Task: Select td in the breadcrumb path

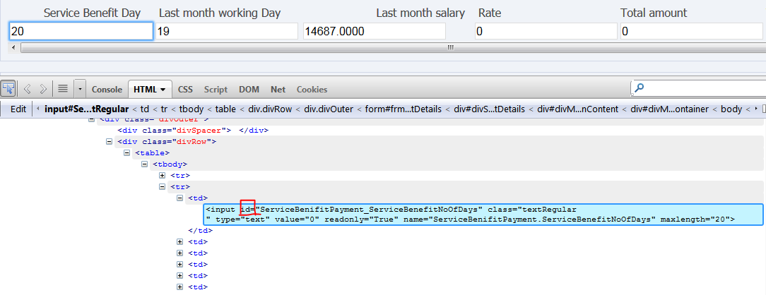Action: click(145, 109)
